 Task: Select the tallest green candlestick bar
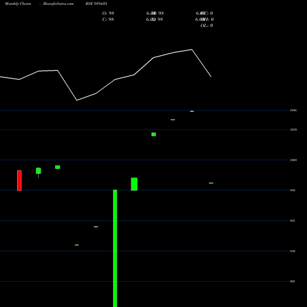pyautogui.click(x=115, y=248)
